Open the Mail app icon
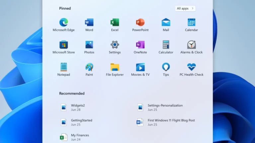This screenshot has height=143, width=255. point(166,24)
